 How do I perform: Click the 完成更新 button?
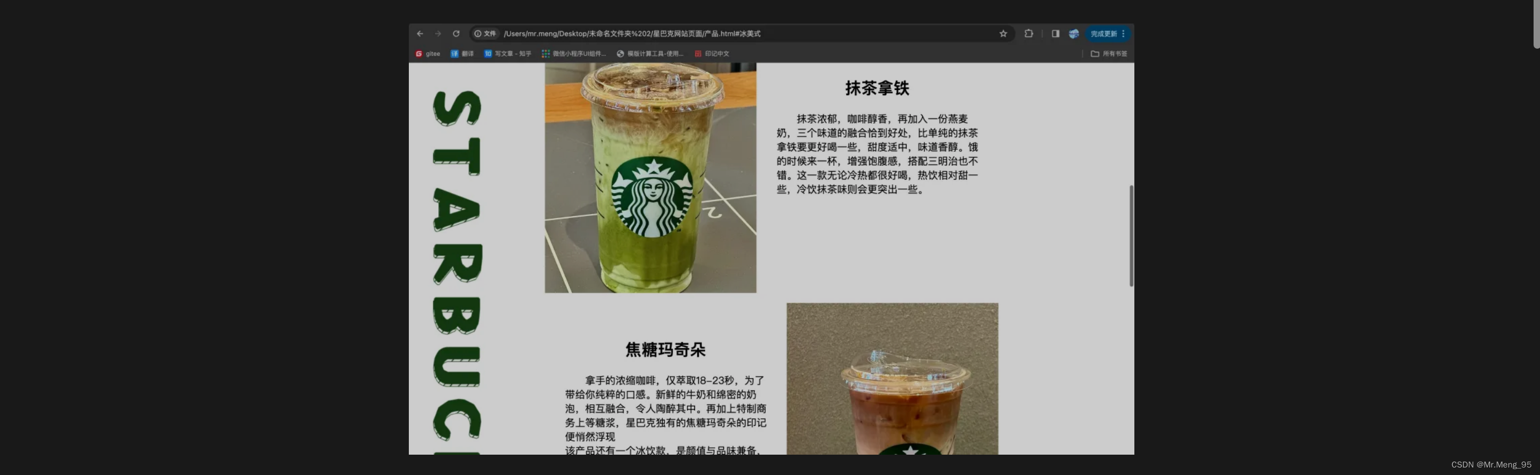(1107, 33)
